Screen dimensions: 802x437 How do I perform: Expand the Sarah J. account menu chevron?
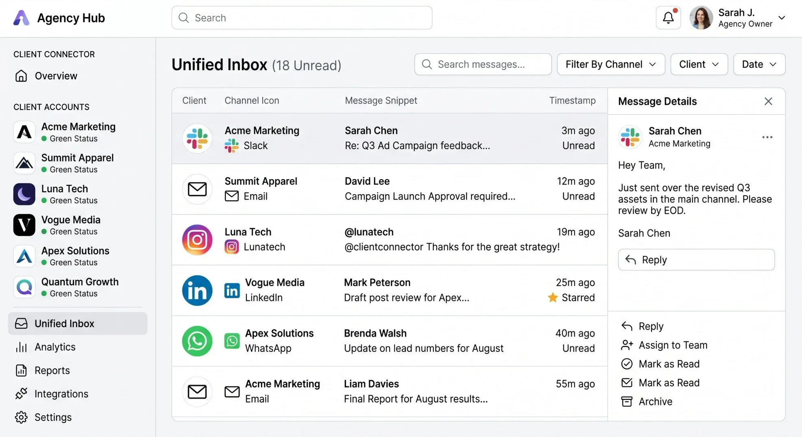pyautogui.click(x=781, y=18)
